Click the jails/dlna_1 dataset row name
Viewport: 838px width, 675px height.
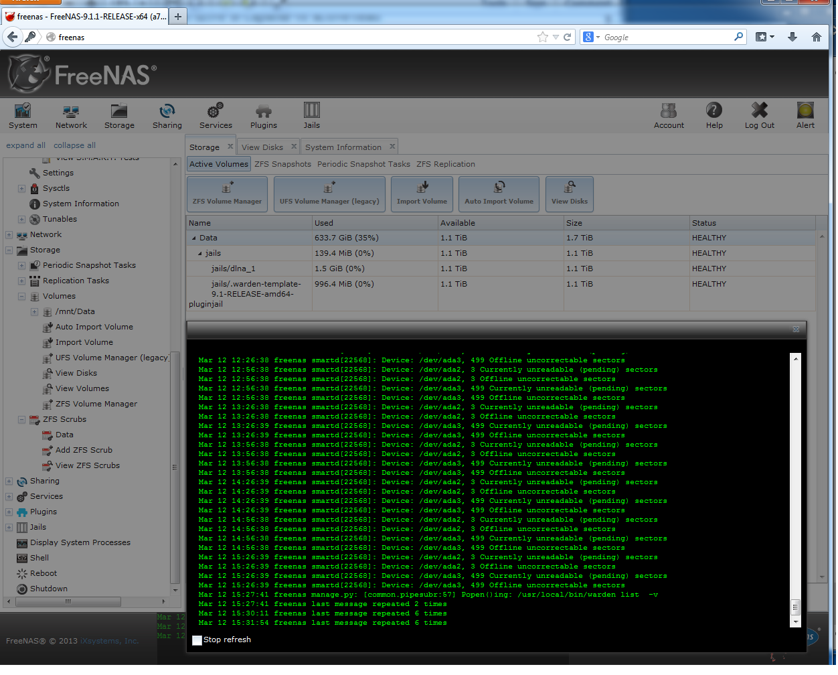233,269
